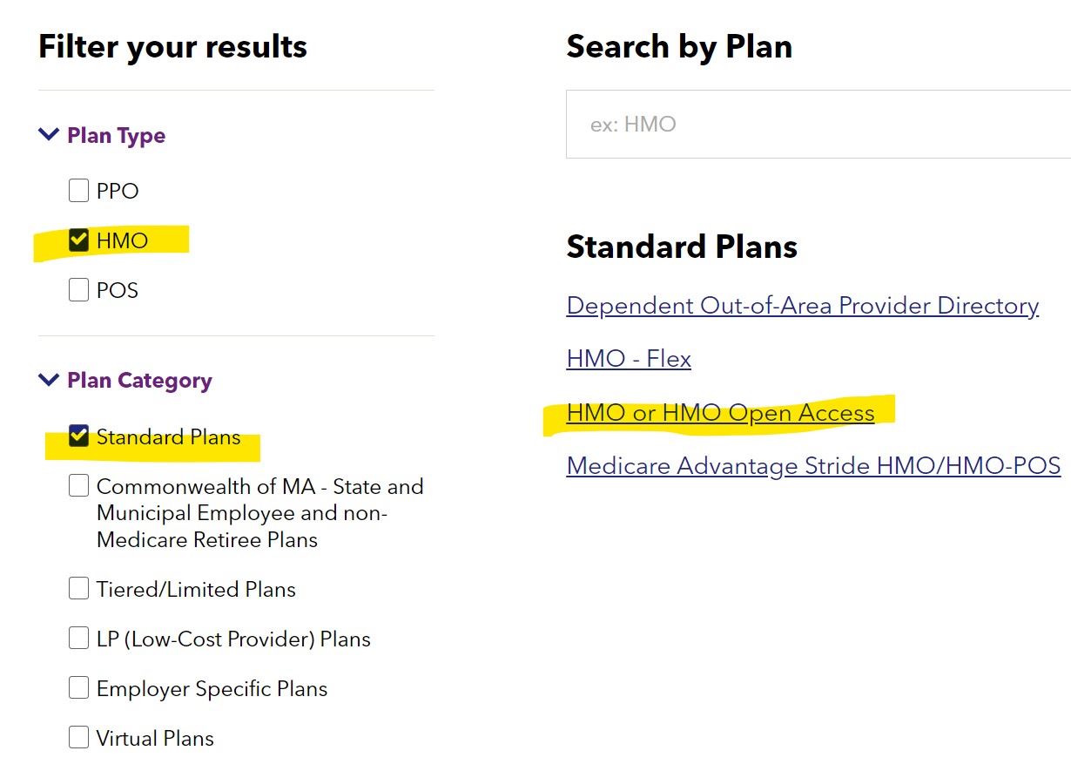Collapse the Plan Category section chevron
1071x771 pixels.
[x=48, y=380]
